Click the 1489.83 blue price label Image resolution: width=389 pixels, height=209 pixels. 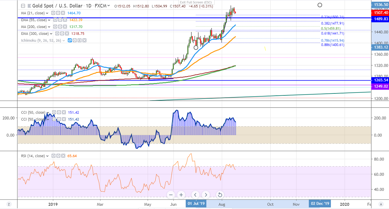point(380,19)
